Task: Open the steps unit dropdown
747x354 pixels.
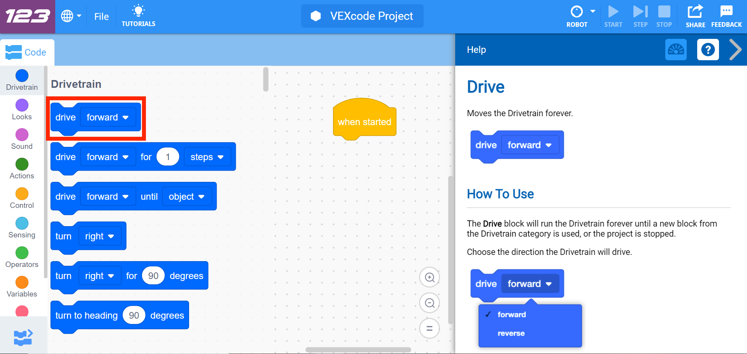Action: tap(207, 157)
